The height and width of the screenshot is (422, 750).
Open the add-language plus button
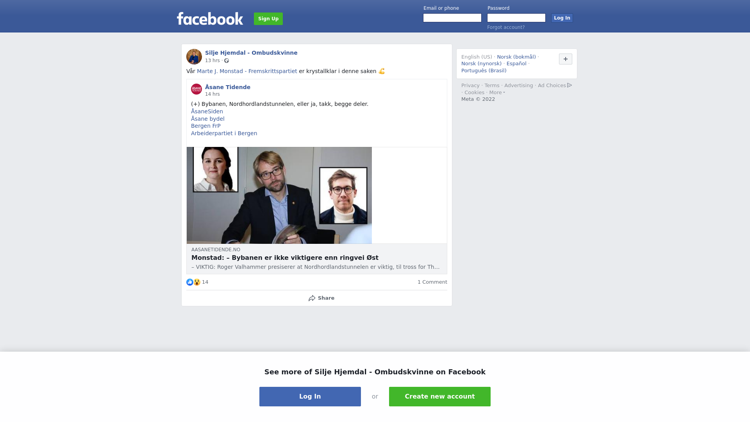tap(565, 59)
